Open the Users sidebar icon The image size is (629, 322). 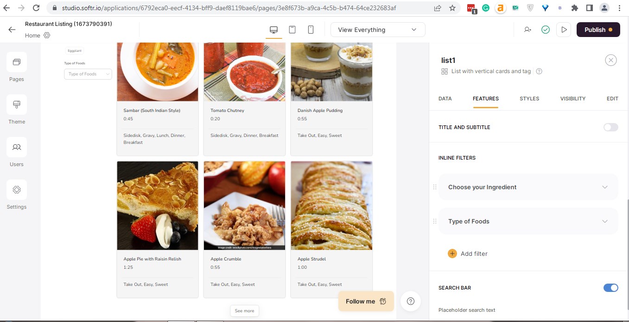17,147
